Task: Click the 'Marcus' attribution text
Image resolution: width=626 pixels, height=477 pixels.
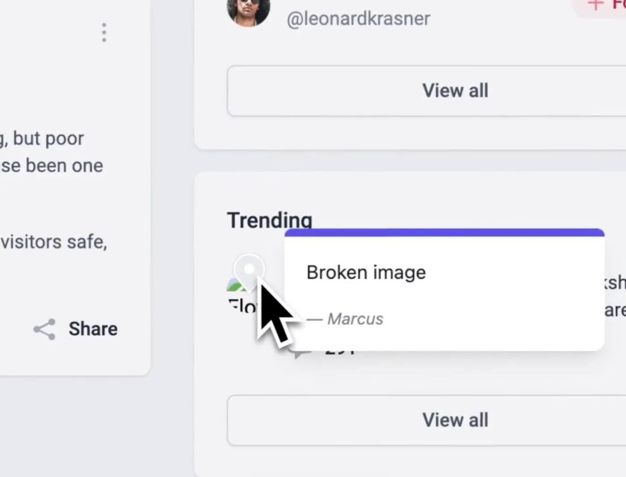Action: point(355,319)
